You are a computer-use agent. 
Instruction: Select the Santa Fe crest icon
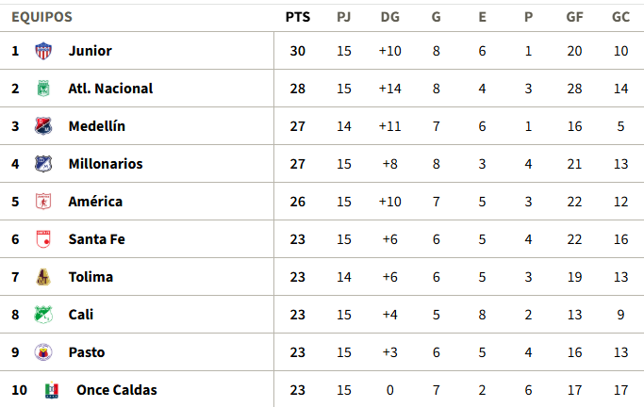click(43, 239)
